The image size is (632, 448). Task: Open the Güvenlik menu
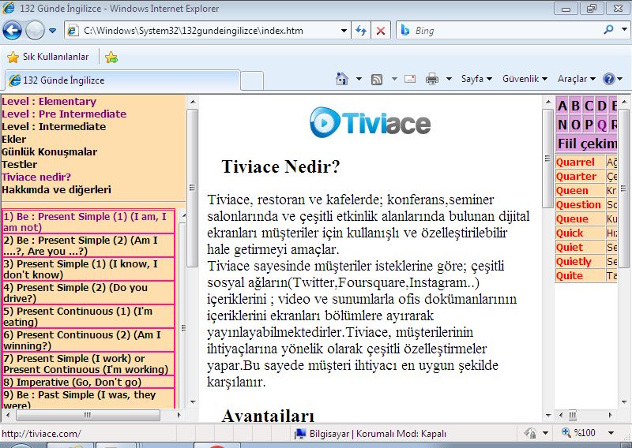click(x=525, y=79)
